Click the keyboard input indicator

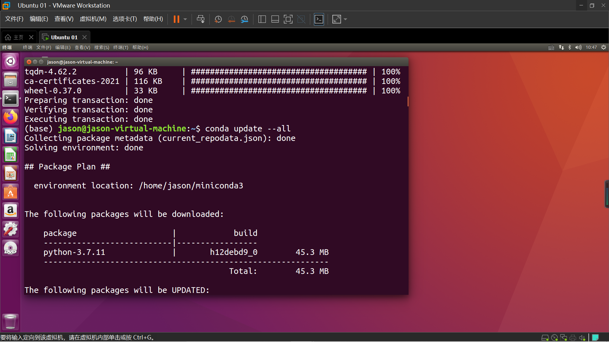coord(551,47)
